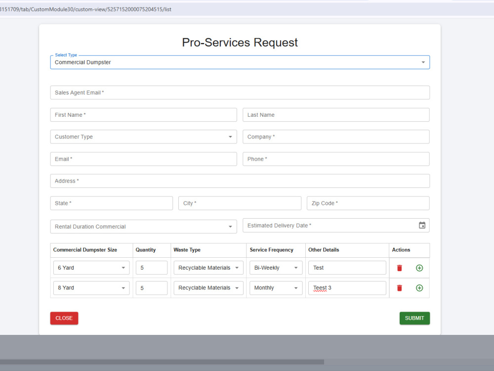Viewport: 494px width, 371px height.
Task: Click into the First Name field
Action: pyautogui.click(x=143, y=115)
